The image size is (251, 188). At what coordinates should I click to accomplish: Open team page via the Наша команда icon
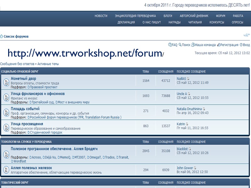tap(194, 45)
